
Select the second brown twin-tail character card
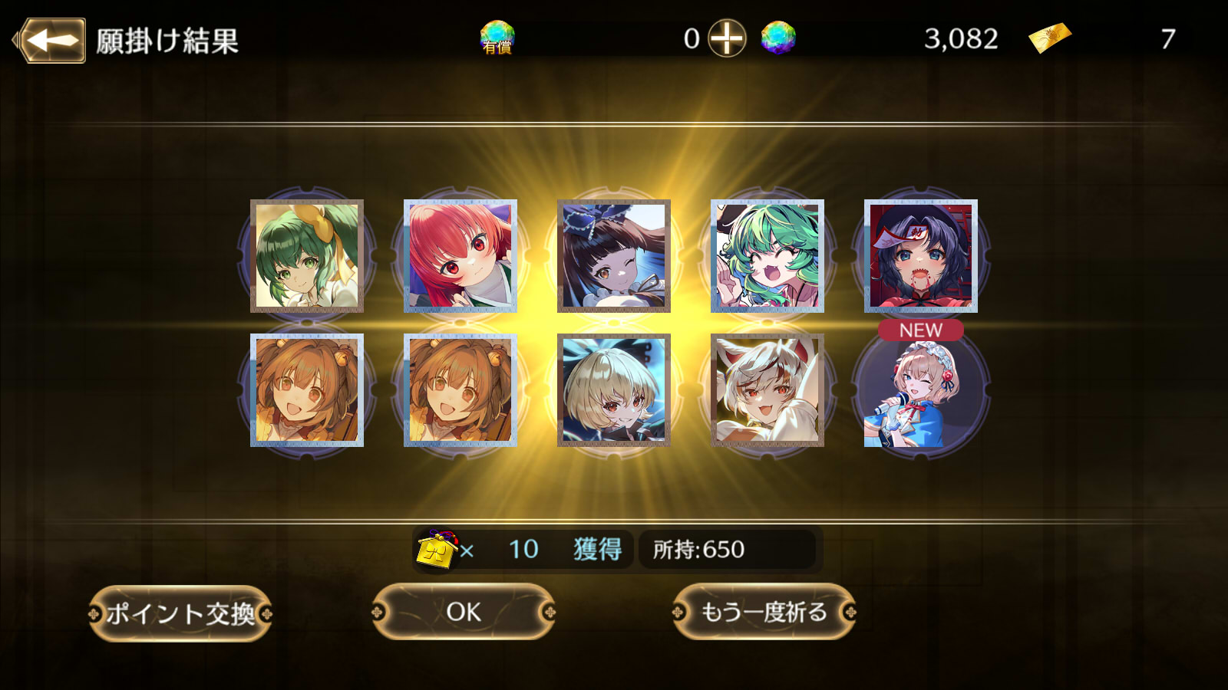click(x=460, y=390)
